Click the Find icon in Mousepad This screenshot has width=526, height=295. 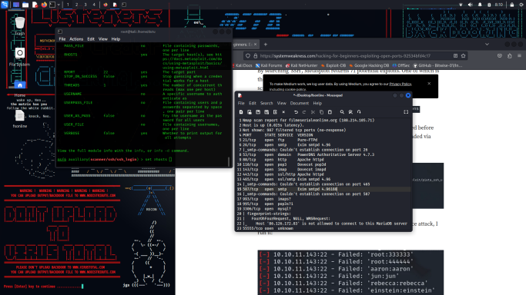[x=342, y=112]
